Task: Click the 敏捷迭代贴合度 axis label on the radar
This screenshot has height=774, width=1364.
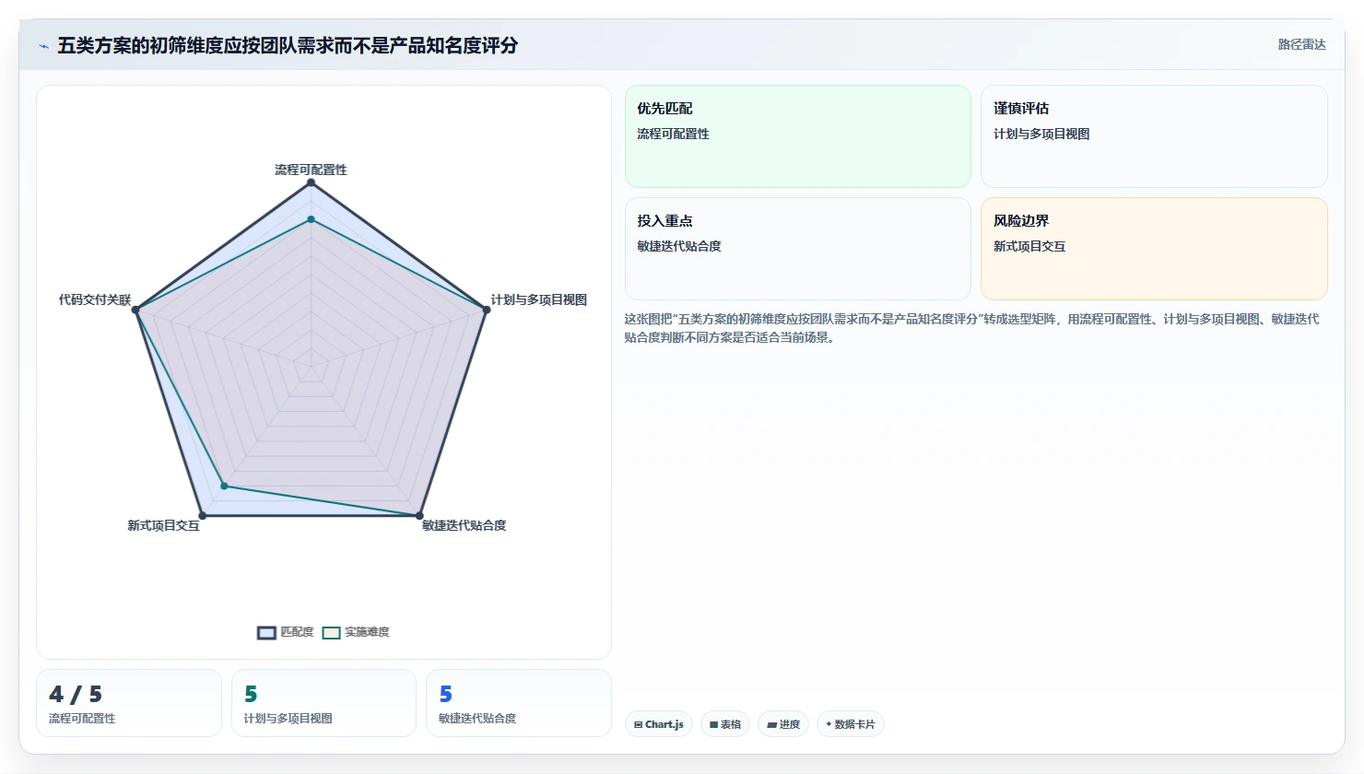Action: click(464, 525)
